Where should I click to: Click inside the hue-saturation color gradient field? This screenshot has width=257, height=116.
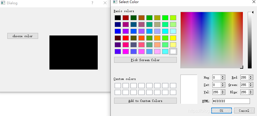pyautogui.click(x=212, y=40)
